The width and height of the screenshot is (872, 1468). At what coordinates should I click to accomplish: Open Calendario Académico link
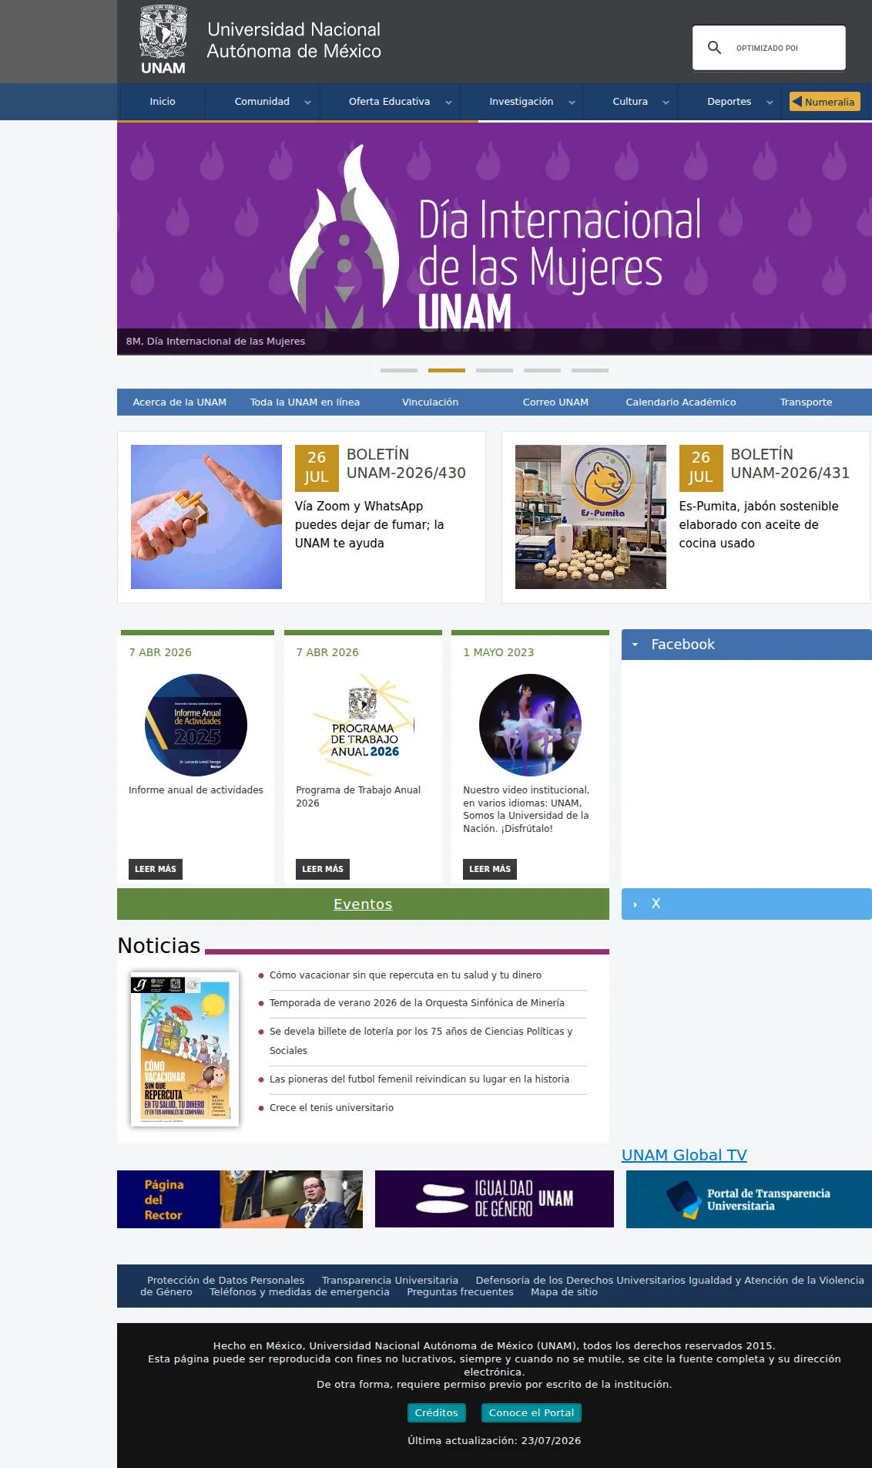pos(681,402)
